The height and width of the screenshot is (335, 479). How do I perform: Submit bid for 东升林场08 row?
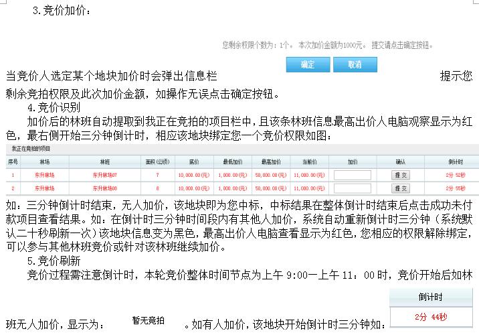click(400, 188)
